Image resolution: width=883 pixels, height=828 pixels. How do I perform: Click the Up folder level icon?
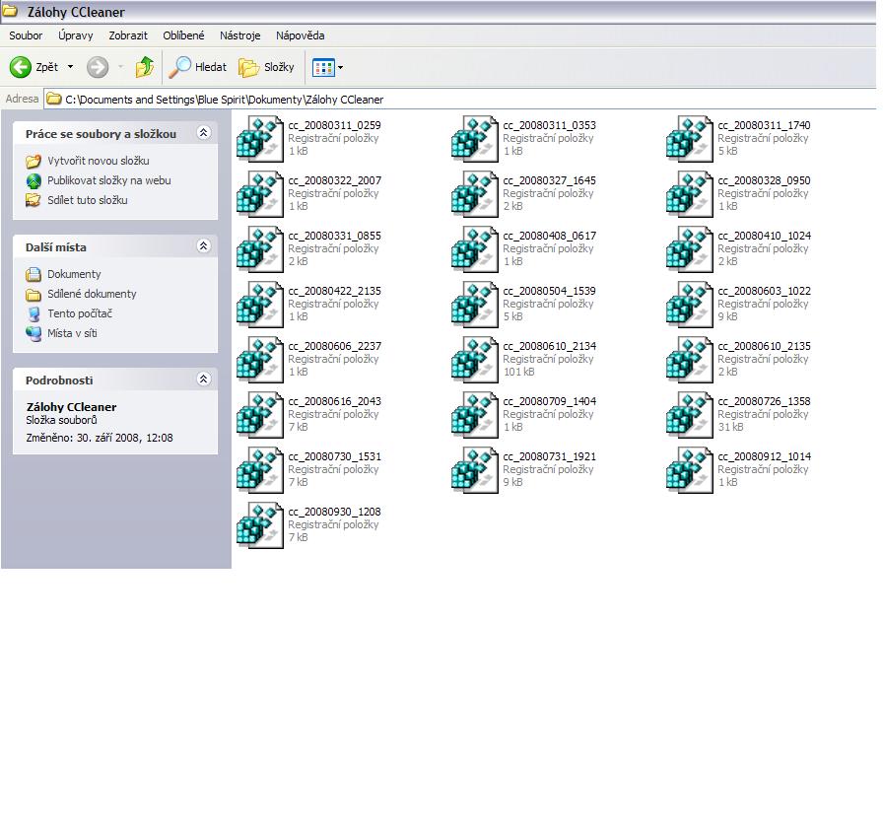point(145,67)
